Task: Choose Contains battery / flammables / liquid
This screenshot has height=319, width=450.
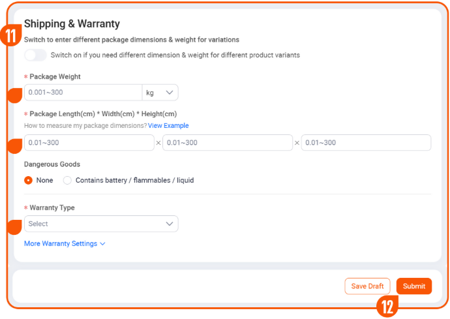Action: 67,180
